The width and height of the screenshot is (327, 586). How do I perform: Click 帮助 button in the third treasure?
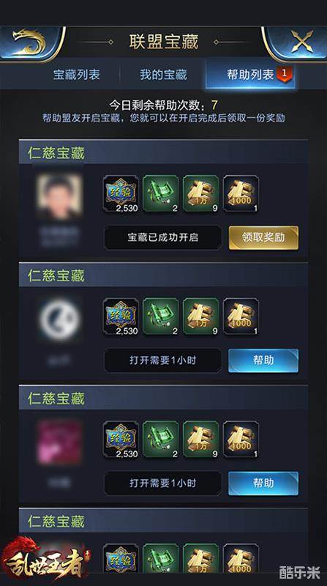click(263, 483)
